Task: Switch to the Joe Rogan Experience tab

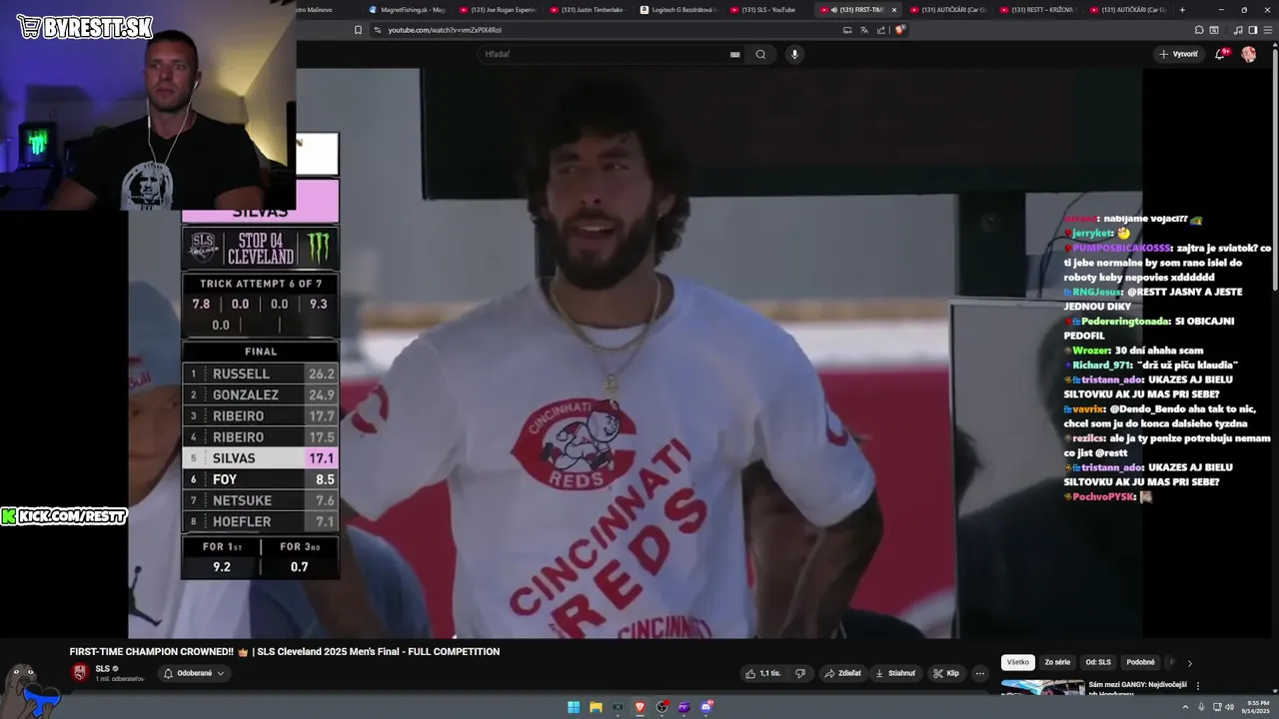Action: 499,10
